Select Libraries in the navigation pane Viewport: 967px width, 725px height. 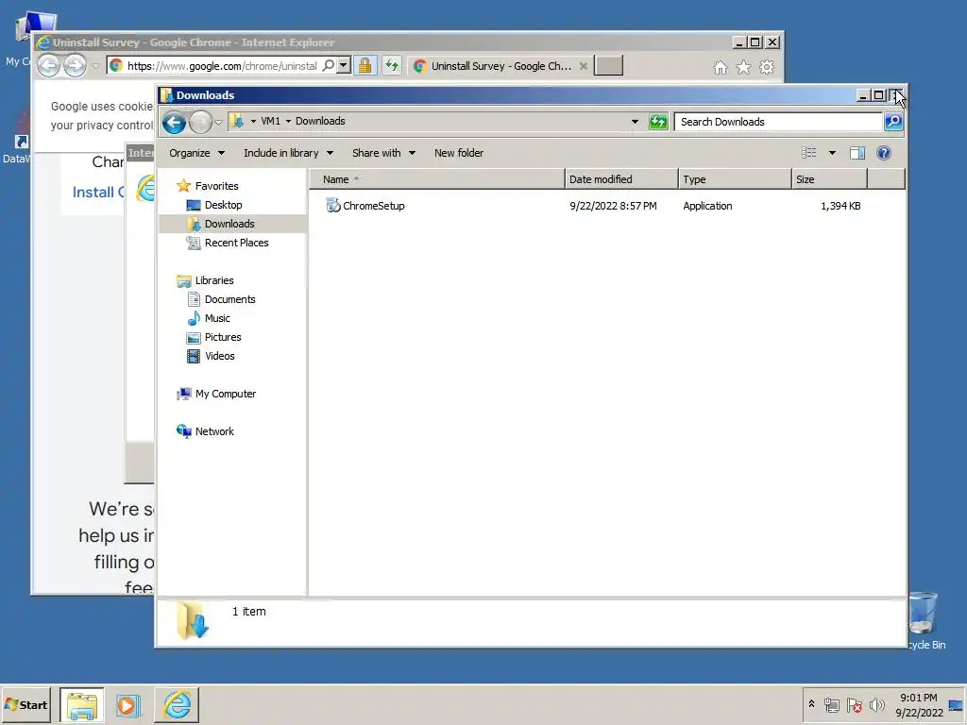point(214,280)
